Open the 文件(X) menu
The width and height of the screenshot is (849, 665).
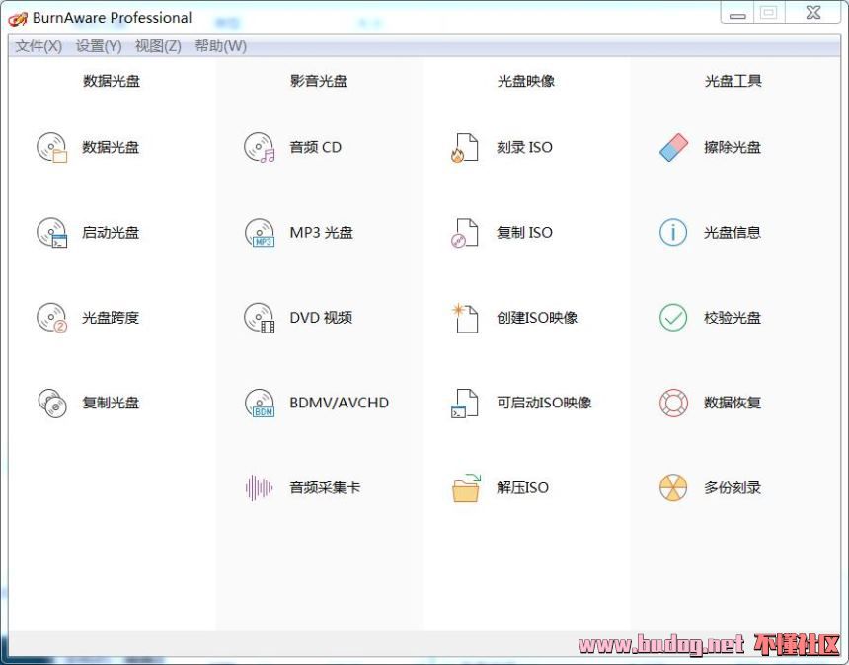(39, 46)
